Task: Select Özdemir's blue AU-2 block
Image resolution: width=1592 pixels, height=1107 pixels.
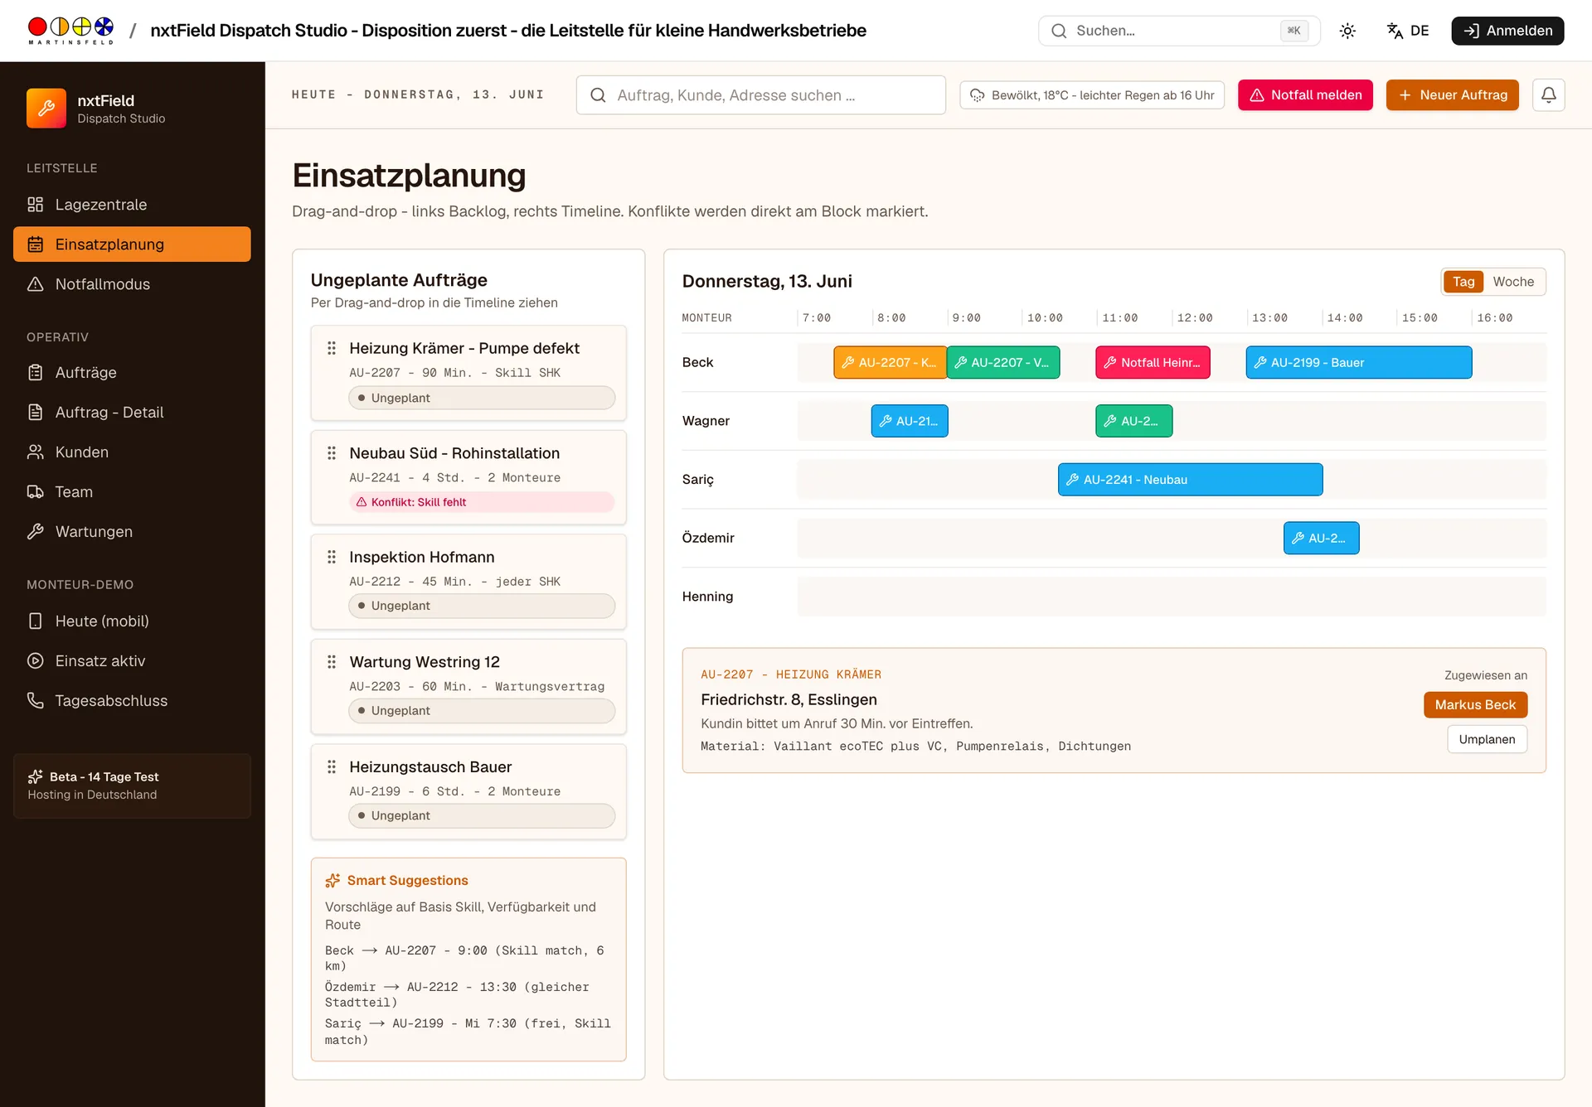Action: coord(1322,539)
